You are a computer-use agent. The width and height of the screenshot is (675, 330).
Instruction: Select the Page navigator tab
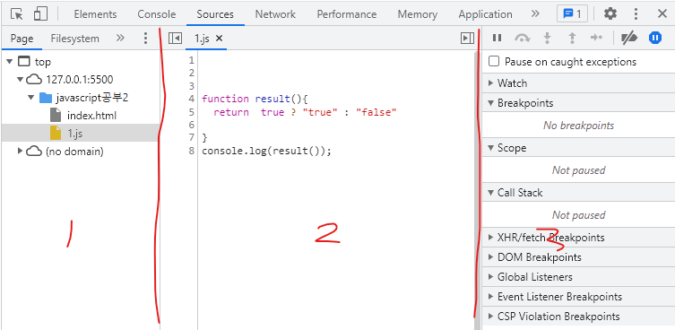(x=22, y=39)
